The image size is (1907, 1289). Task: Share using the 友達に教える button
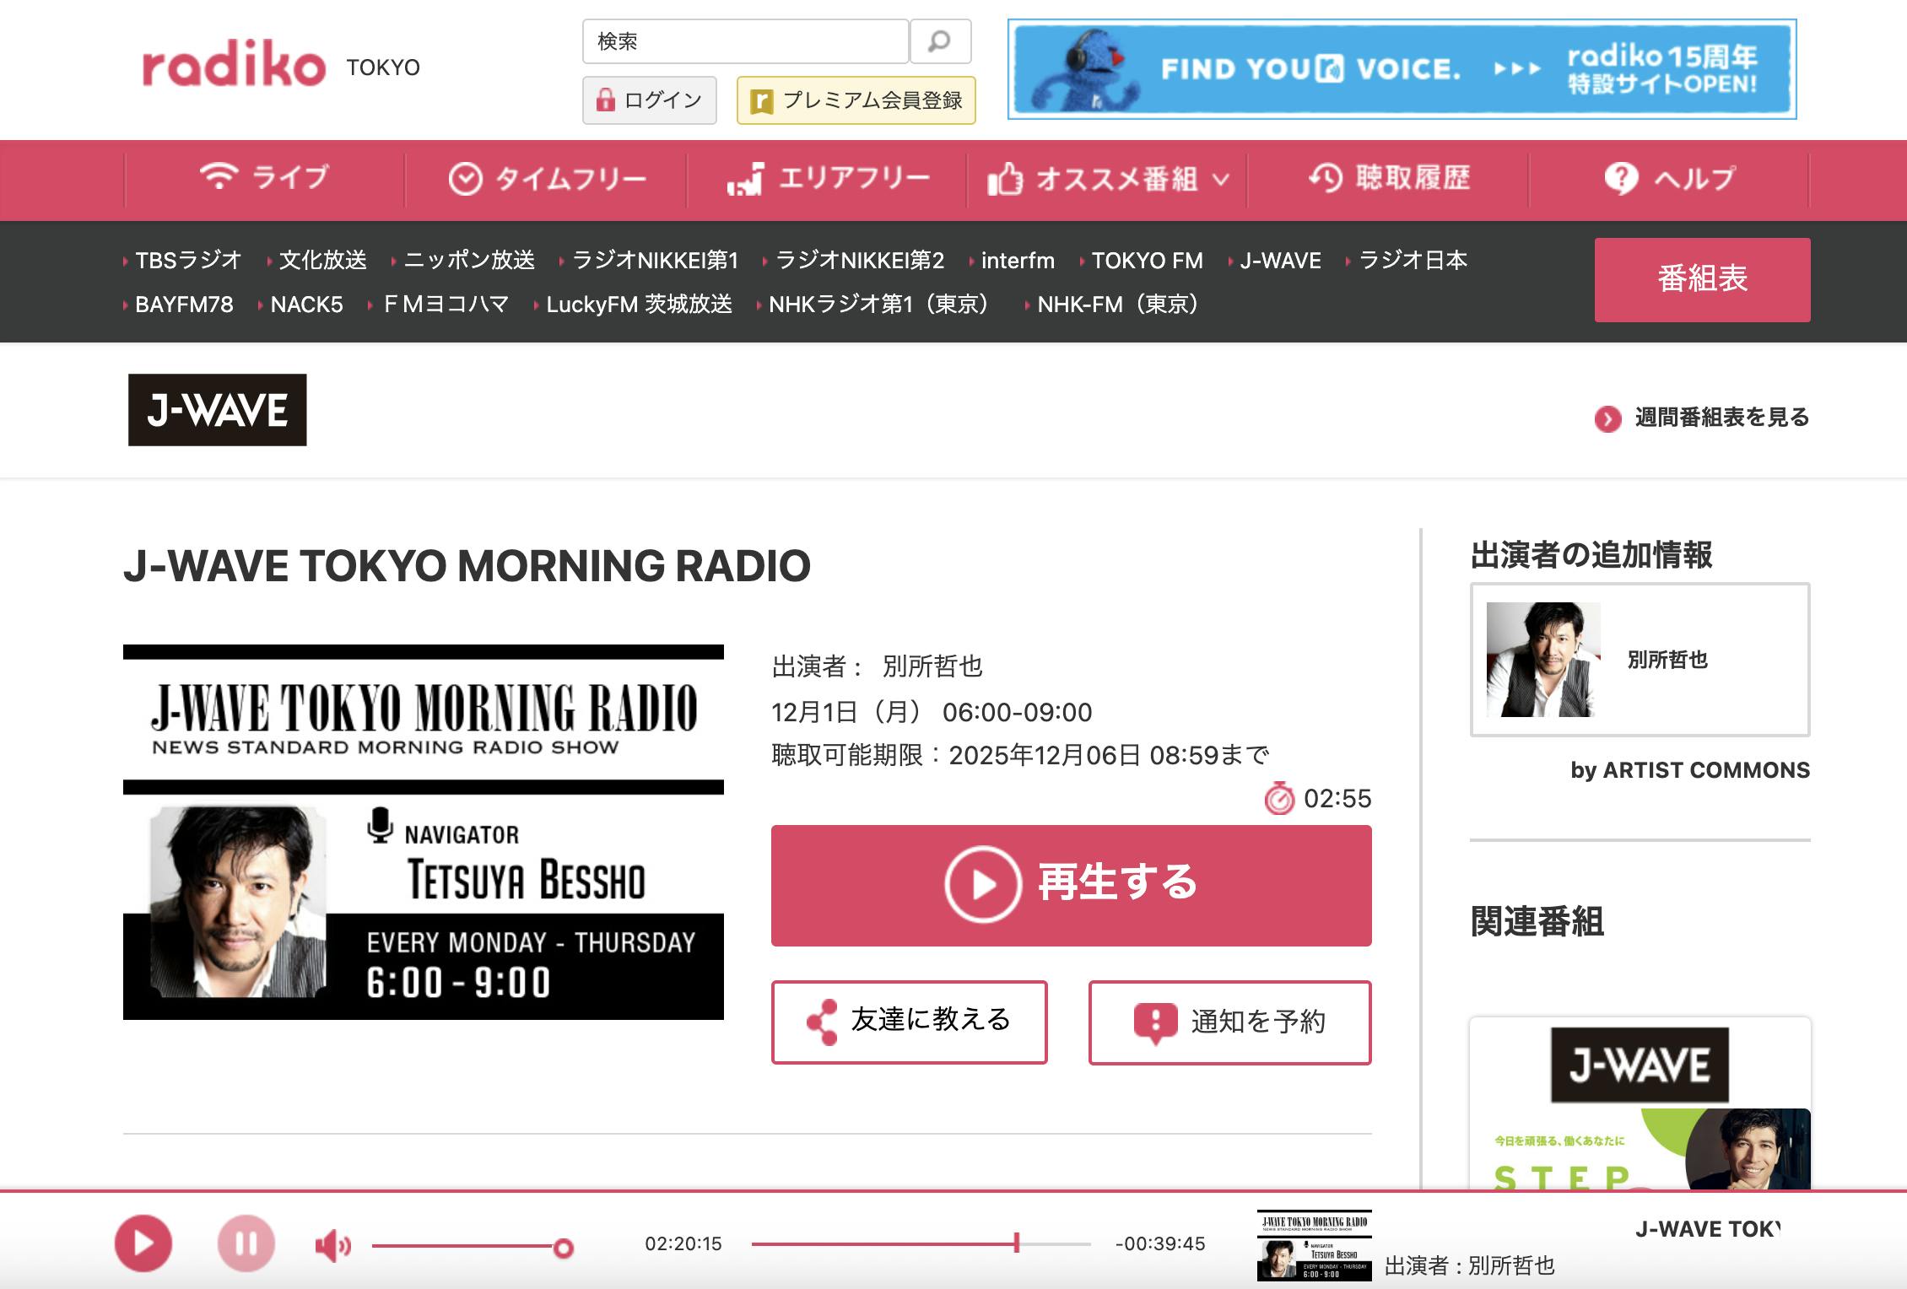coord(909,1022)
